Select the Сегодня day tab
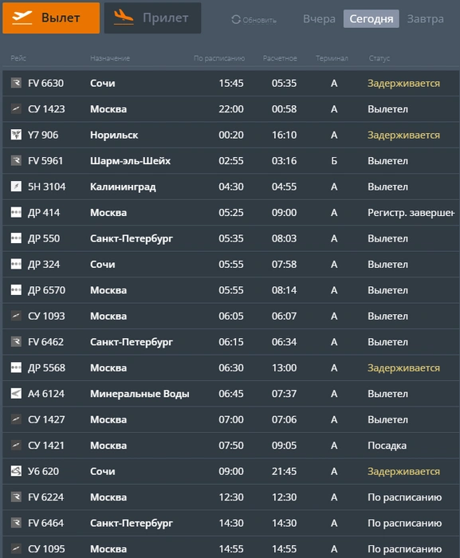Screen dimensions: 460x558 point(371,19)
